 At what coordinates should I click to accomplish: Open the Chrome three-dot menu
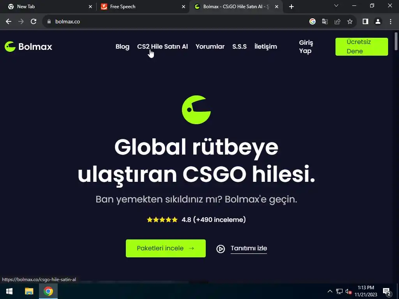pos(390,22)
